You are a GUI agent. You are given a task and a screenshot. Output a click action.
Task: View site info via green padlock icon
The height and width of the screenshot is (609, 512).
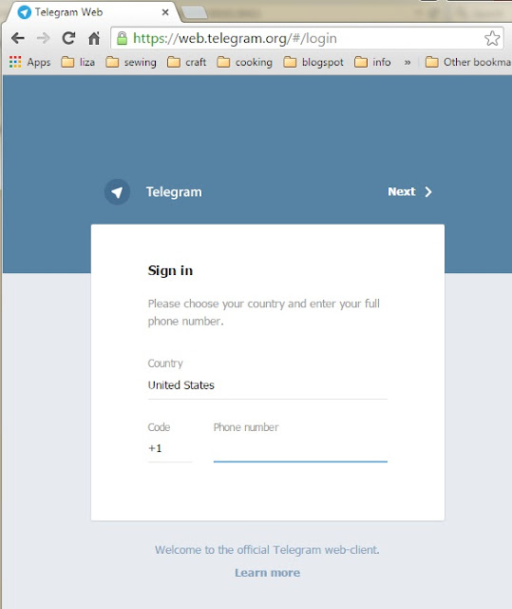[x=123, y=38]
